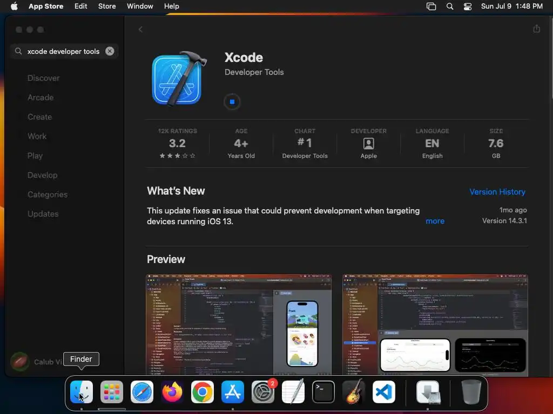Select Develop in the sidebar
The image size is (553, 414).
pos(42,175)
